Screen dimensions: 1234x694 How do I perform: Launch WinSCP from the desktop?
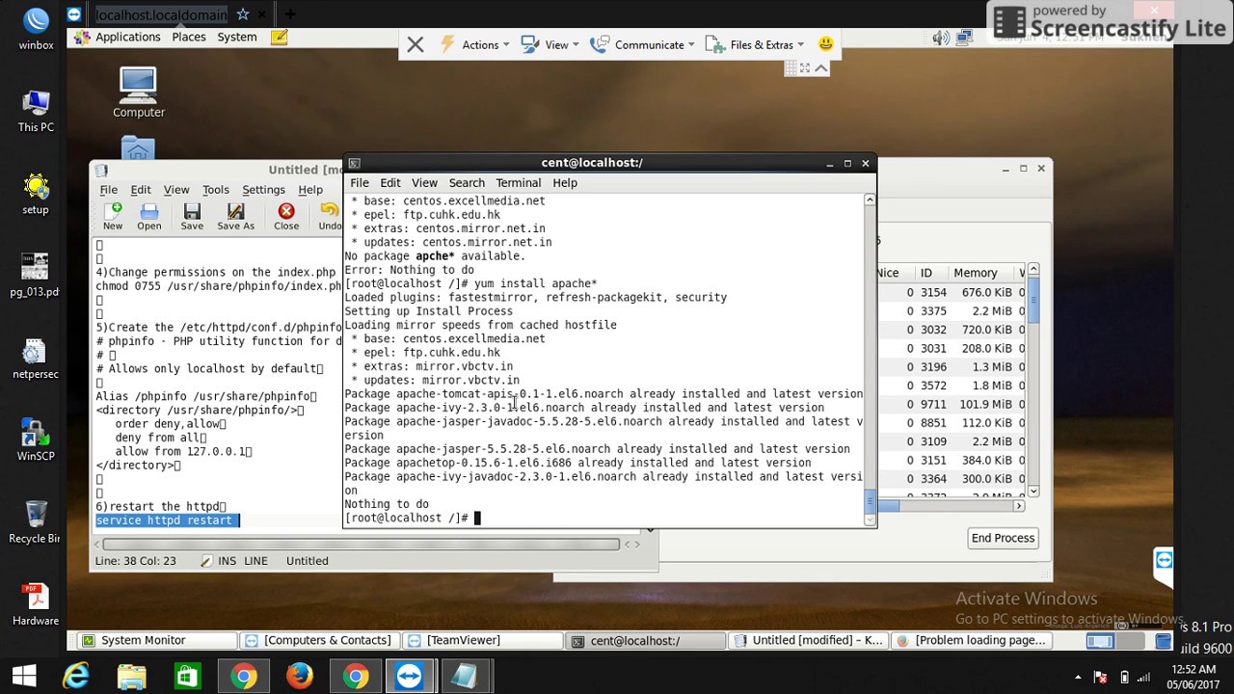pyautogui.click(x=36, y=440)
